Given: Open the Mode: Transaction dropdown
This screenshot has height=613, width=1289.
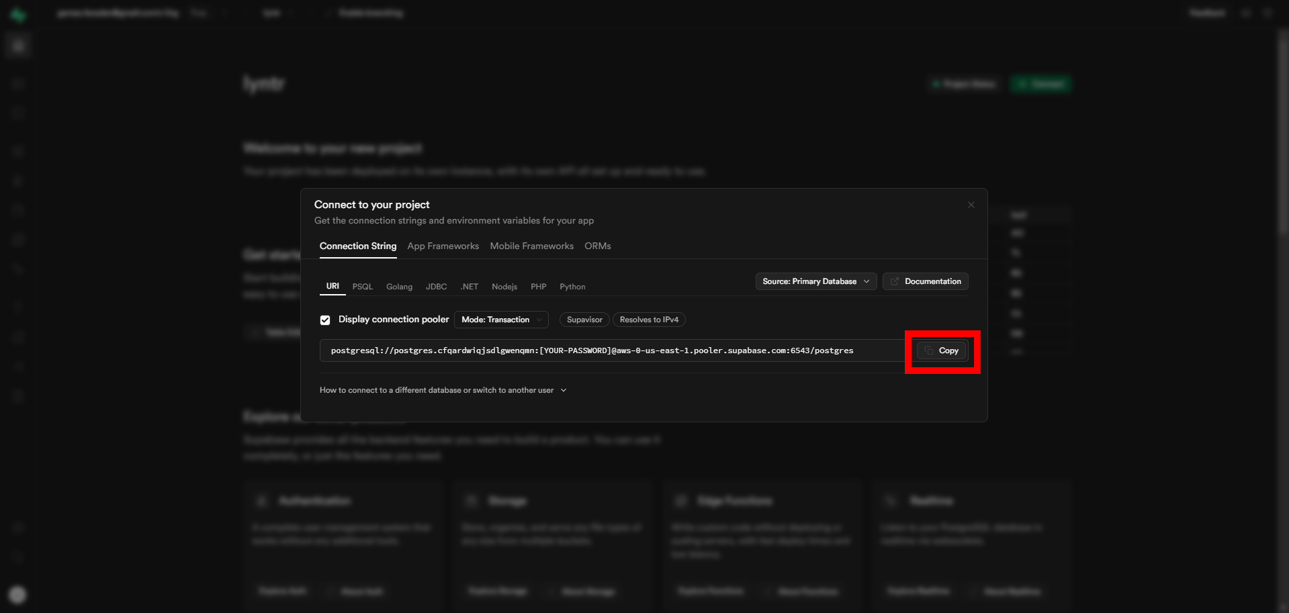Looking at the screenshot, I should [x=502, y=320].
